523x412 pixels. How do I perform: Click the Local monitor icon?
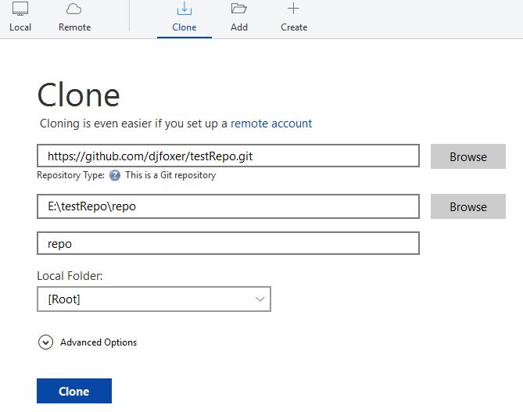click(20, 9)
